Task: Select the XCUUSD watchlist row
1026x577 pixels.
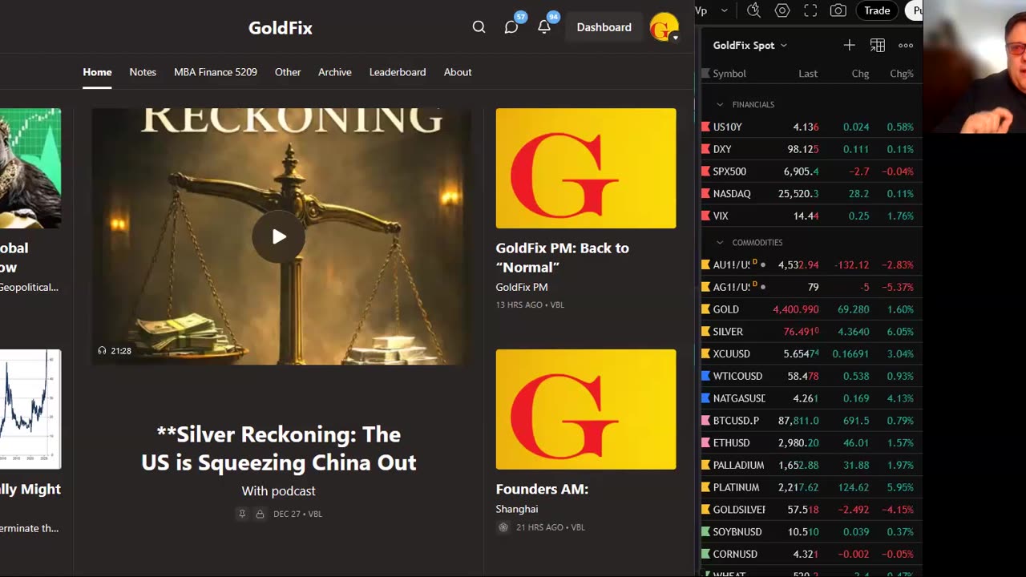Action: click(811, 354)
